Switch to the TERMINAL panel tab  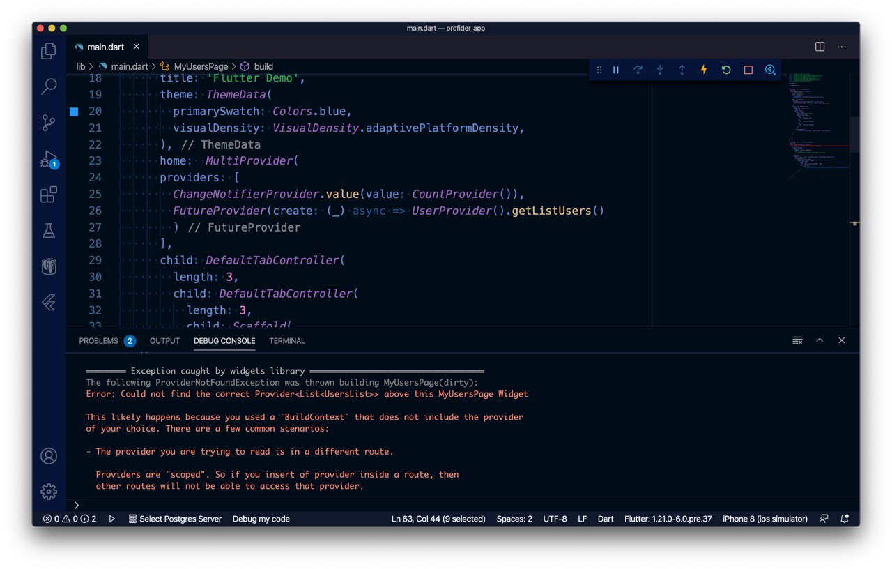[287, 341]
